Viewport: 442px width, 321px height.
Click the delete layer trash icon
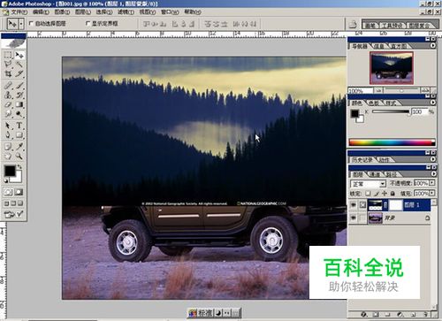point(425,315)
